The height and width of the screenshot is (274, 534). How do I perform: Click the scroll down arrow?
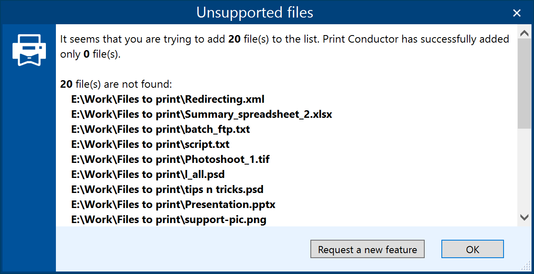click(524, 217)
